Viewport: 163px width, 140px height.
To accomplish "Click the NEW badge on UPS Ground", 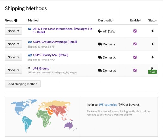I will pyautogui.click(x=152, y=72).
